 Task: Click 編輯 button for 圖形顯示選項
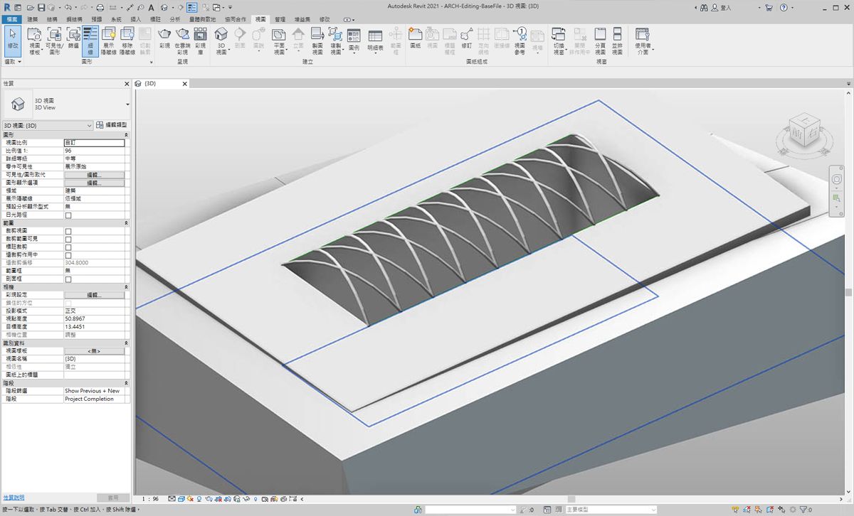tap(94, 183)
